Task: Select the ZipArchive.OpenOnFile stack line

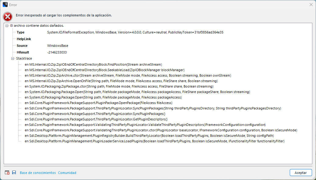Action: (121, 81)
